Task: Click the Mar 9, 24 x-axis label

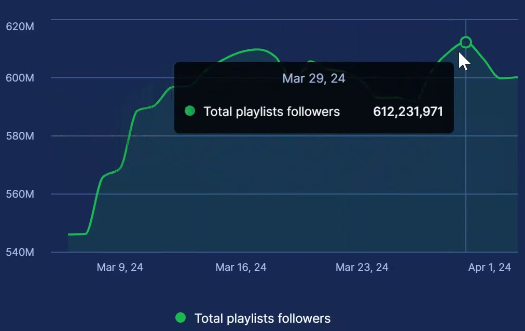Action: (120, 267)
